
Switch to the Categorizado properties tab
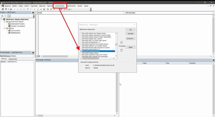click(13, 59)
